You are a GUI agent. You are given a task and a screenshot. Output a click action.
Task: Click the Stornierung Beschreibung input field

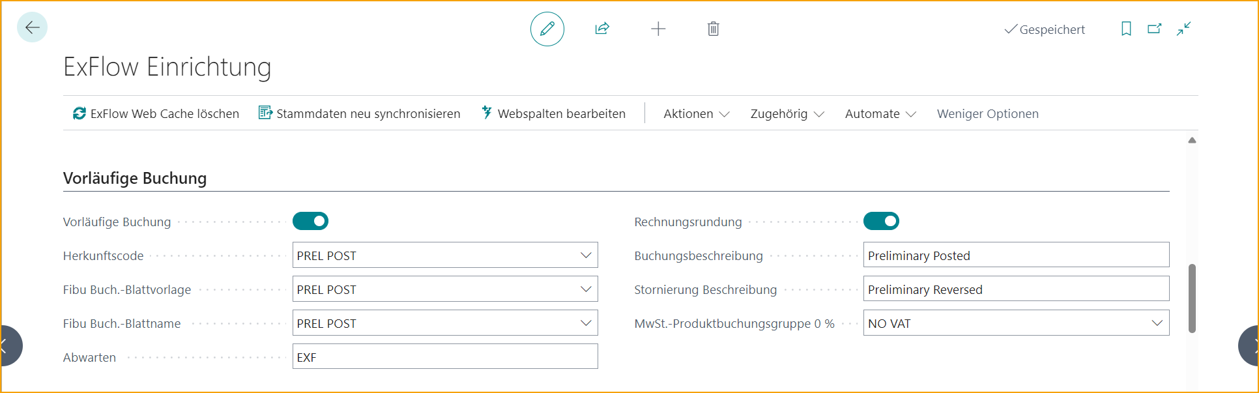(1016, 289)
